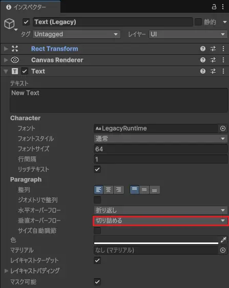Select center horizontal text alignment

point(108,190)
